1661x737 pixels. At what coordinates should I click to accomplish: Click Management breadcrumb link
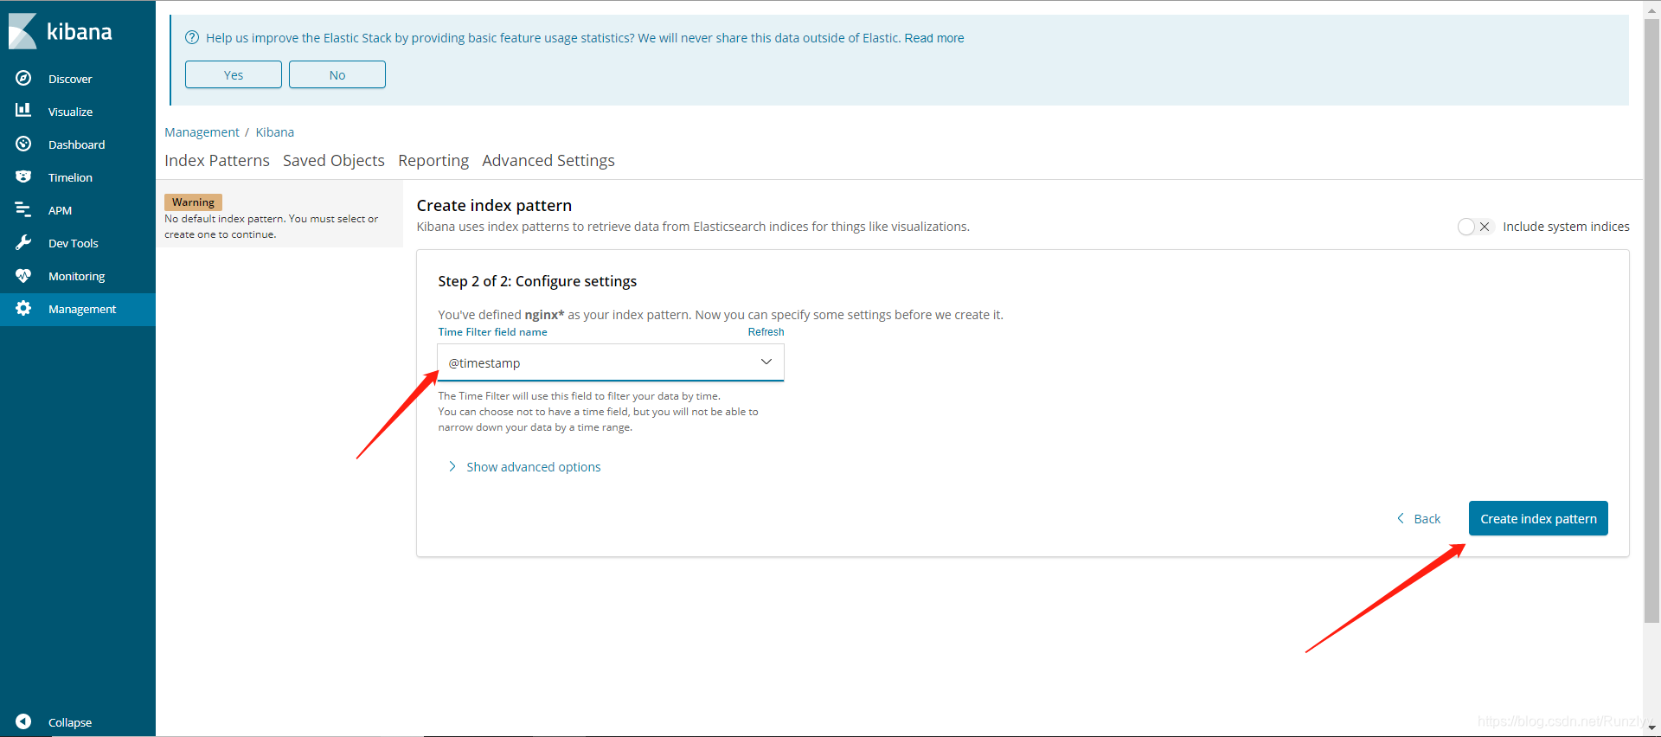tap(202, 132)
